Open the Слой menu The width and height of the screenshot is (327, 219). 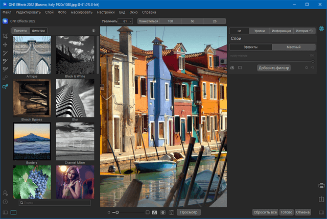pos(51,11)
